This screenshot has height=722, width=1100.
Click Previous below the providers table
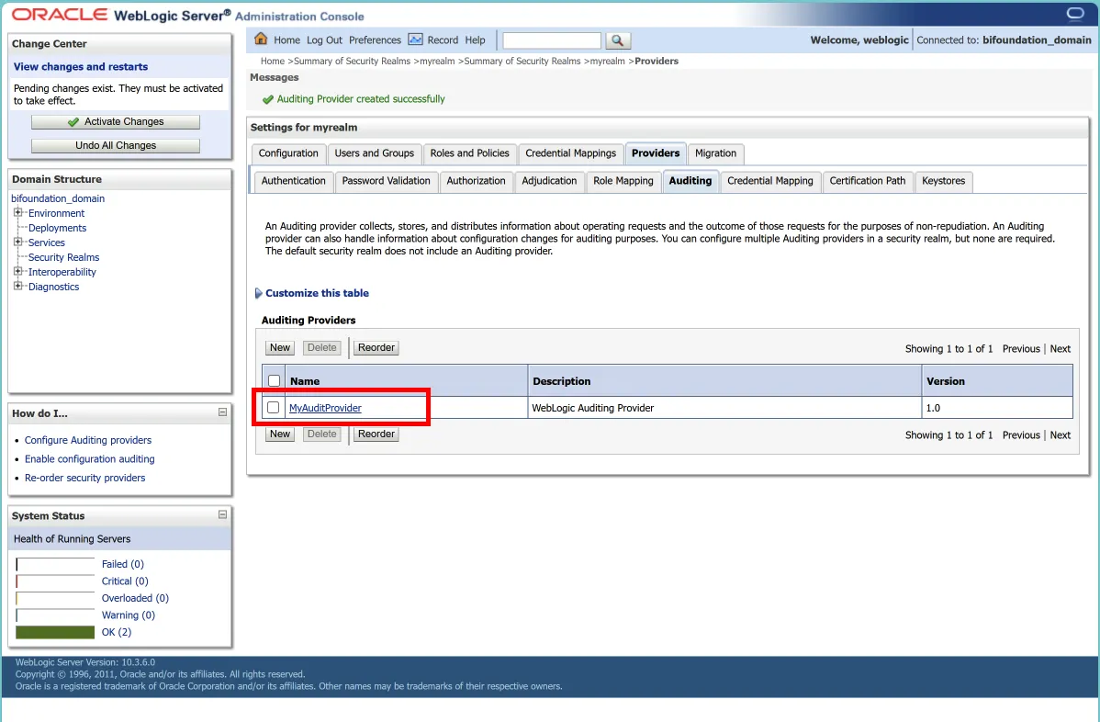tap(1021, 435)
